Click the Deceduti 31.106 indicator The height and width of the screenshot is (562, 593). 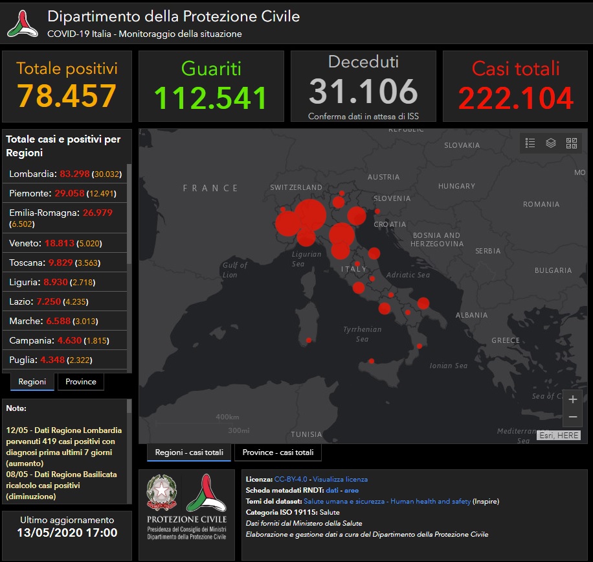click(363, 86)
